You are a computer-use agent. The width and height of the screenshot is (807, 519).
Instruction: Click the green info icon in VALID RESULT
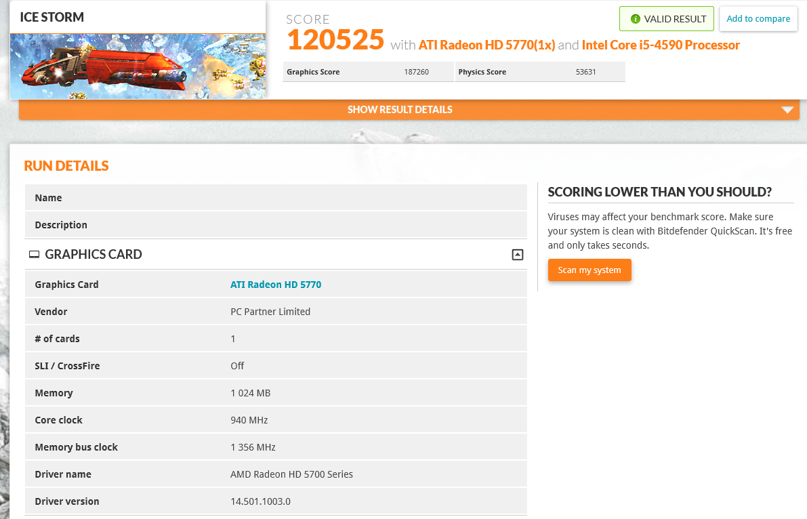click(636, 19)
